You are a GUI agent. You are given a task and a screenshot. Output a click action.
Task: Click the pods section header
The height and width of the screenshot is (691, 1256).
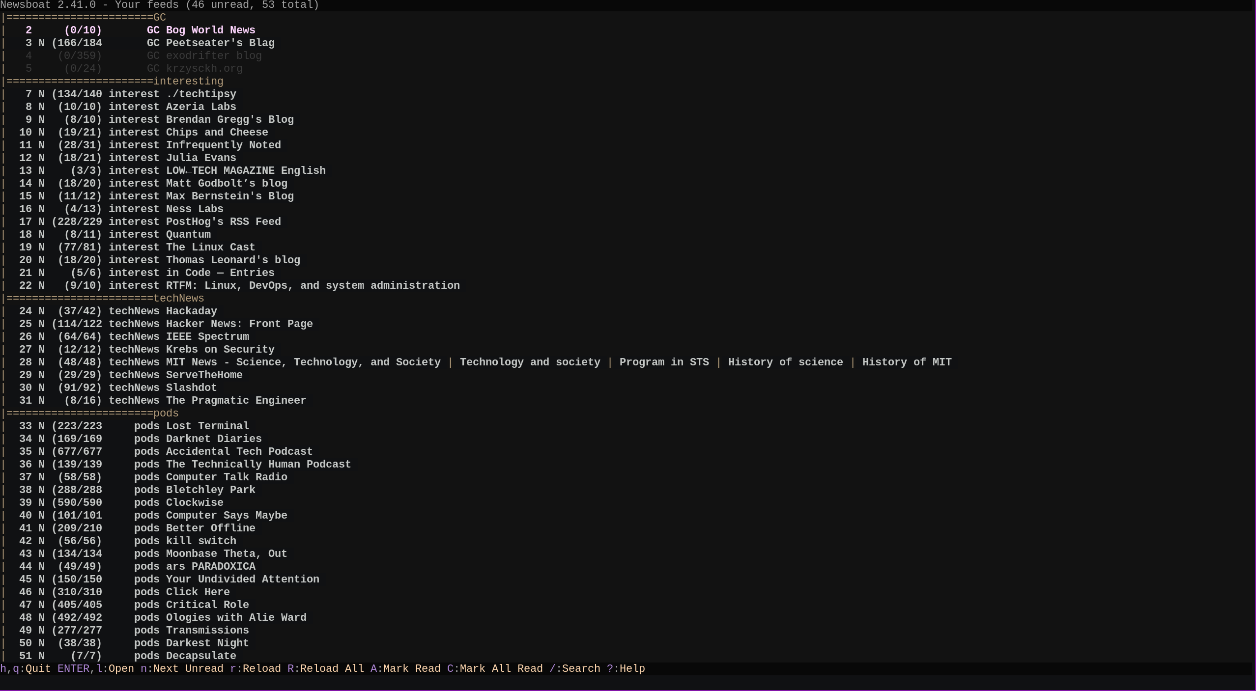coord(166,413)
